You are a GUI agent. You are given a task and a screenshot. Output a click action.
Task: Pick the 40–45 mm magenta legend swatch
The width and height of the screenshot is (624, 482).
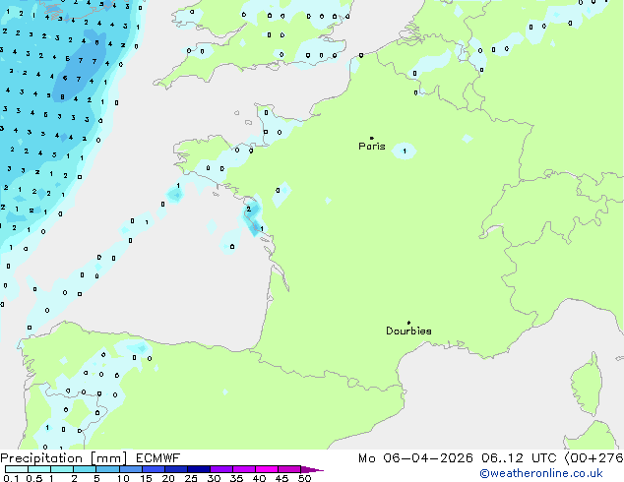(x=267, y=469)
